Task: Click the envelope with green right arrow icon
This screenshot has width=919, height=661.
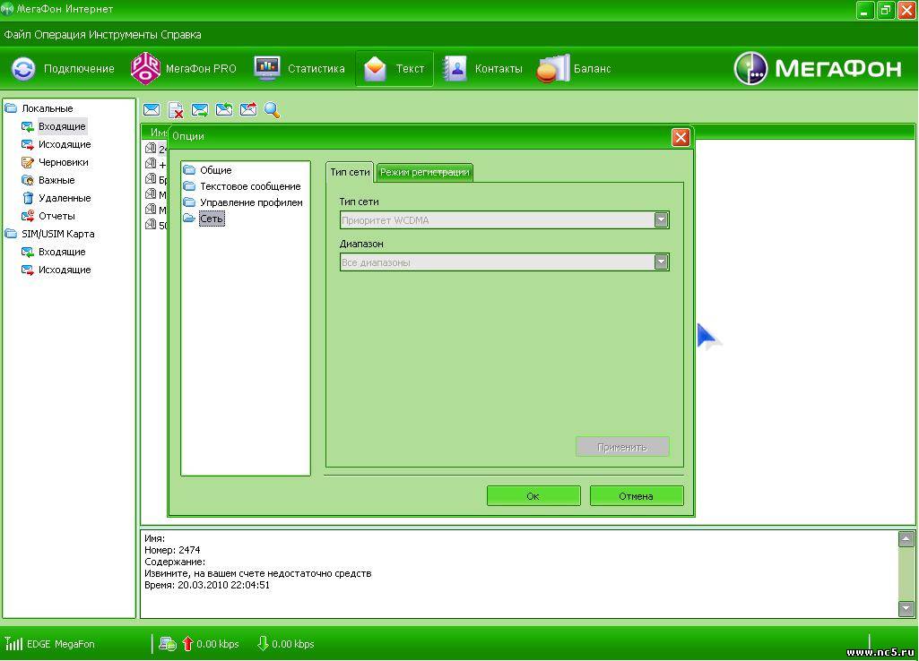Action: (x=200, y=109)
